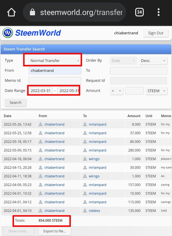The height and width of the screenshot is (236, 172).
Task: Click the date cell 2022-04-01, 04:12
Action: [17, 202]
